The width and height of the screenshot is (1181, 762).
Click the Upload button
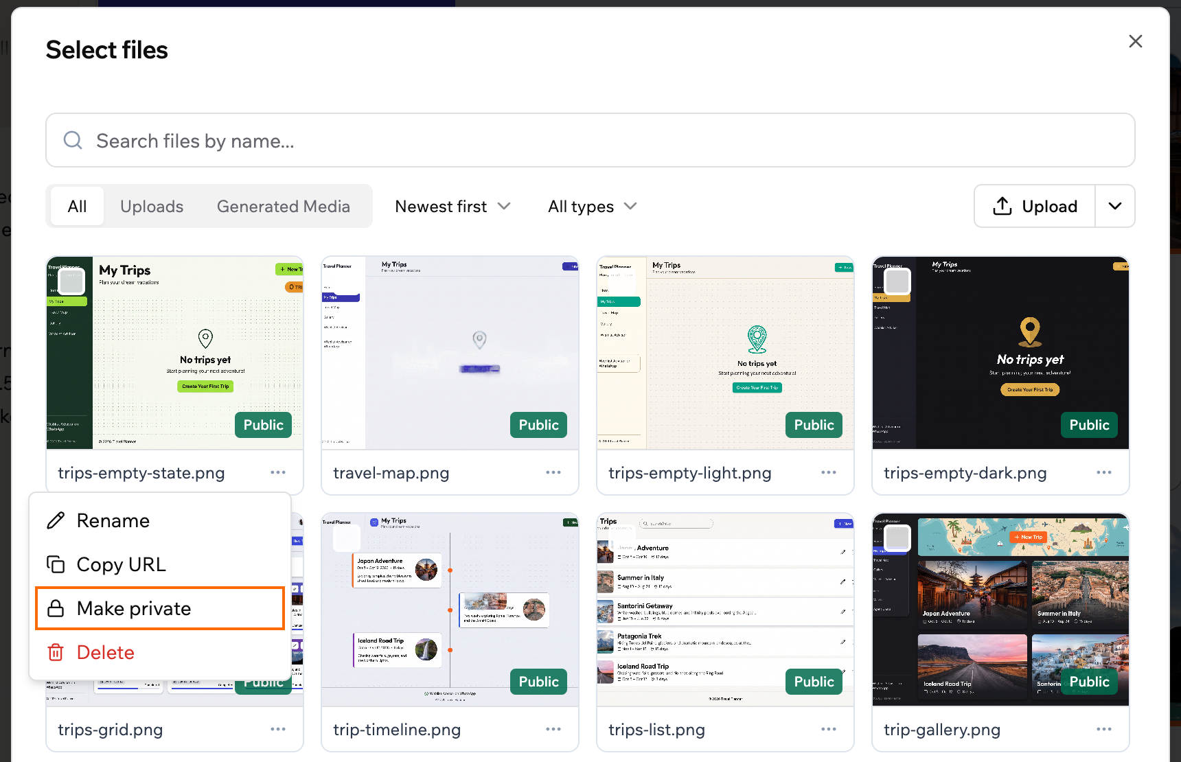pyautogui.click(x=1035, y=206)
